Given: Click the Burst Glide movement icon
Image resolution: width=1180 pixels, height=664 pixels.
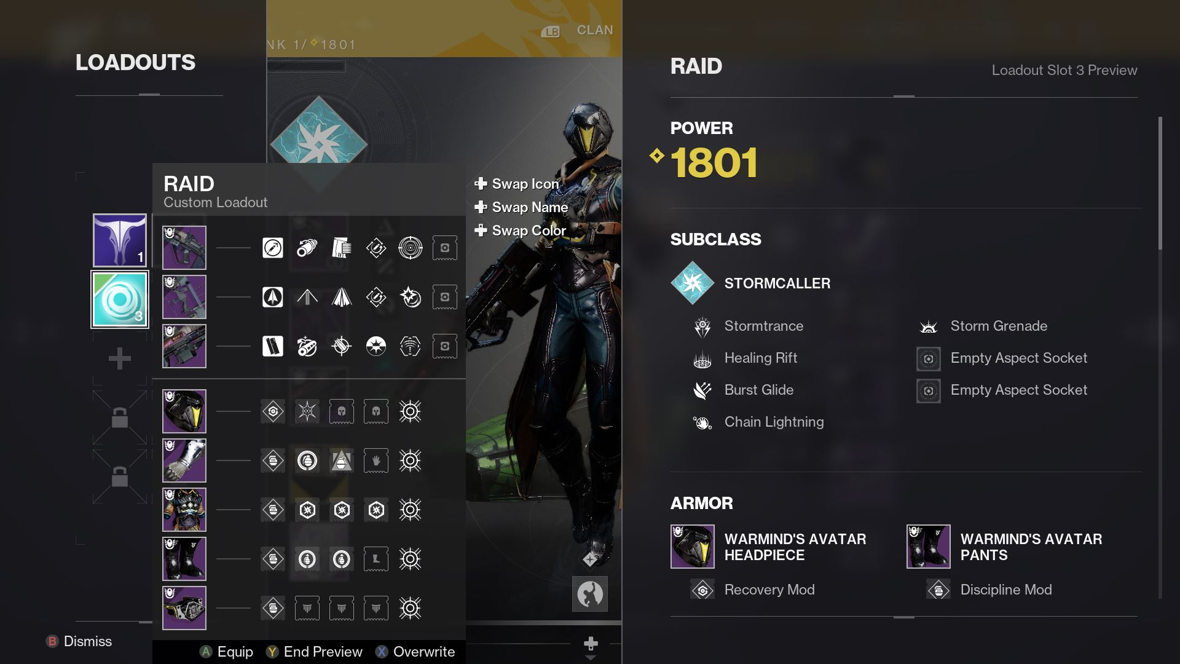Looking at the screenshot, I should point(702,390).
